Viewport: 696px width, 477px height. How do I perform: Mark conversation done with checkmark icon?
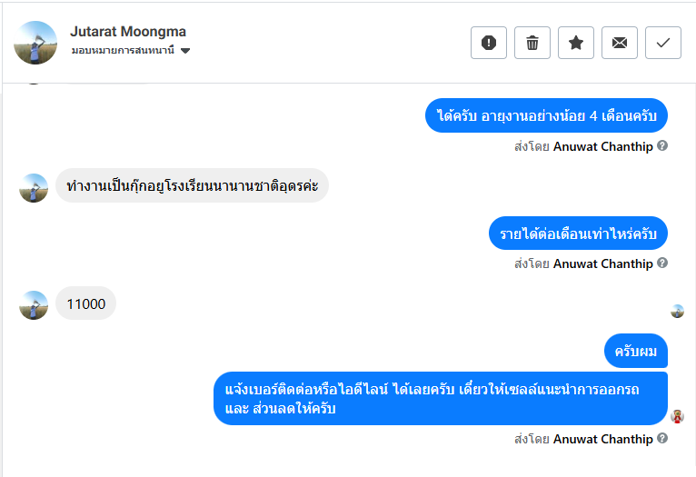coord(663,43)
